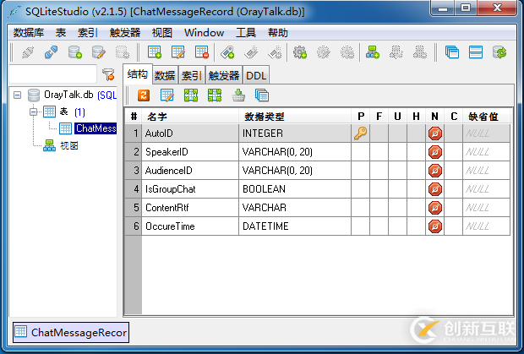The height and width of the screenshot is (354, 524).
Task: Click the DATETIME data type cell
Action: (x=295, y=226)
